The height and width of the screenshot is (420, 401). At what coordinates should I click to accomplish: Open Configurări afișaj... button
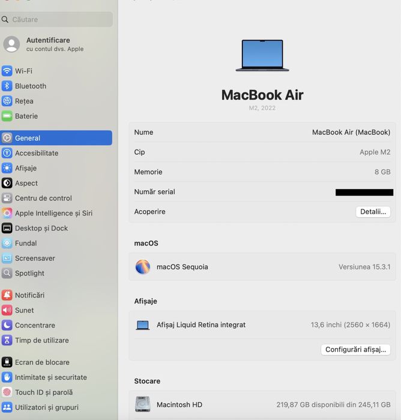[355, 349]
